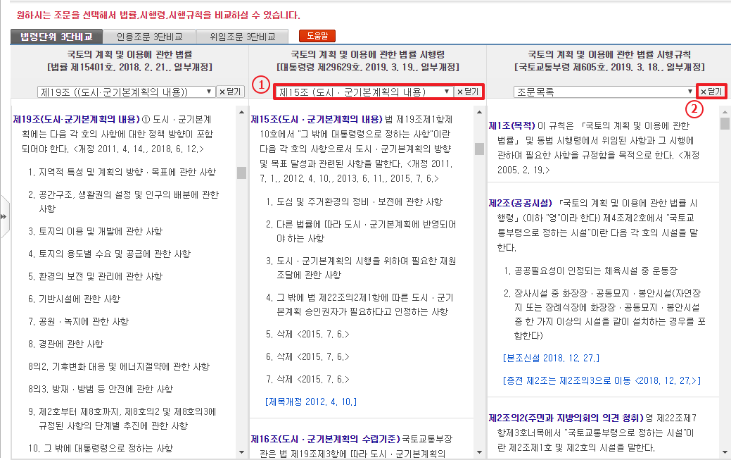Image resolution: width=731 pixels, height=460 pixels.
Task: Close the enforcement decree column with ×닫기
Action: pos(468,92)
